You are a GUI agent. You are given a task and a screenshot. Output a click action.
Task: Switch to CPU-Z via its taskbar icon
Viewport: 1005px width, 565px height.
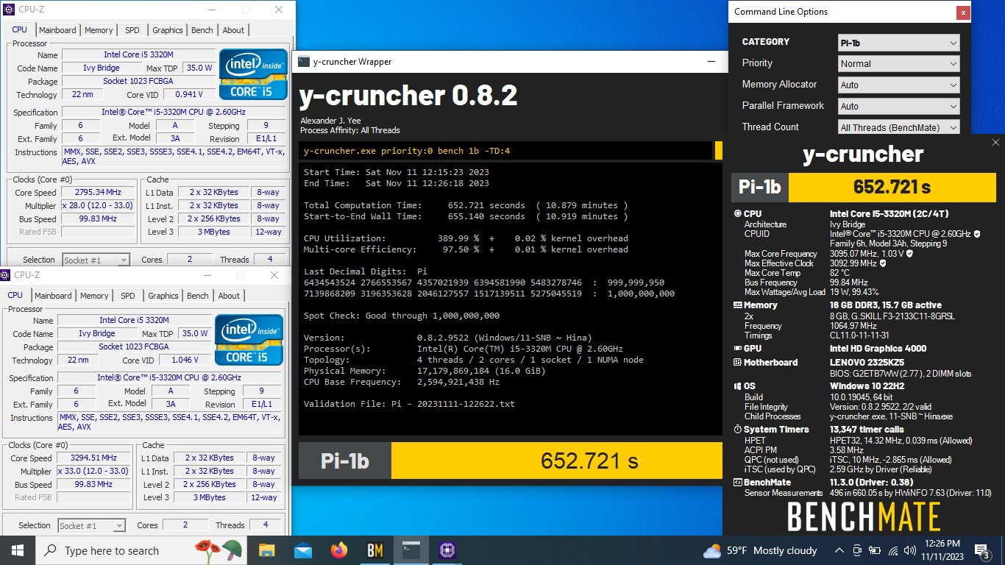447,550
